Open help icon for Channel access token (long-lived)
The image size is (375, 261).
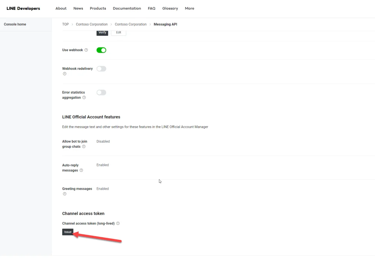click(x=118, y=223)
